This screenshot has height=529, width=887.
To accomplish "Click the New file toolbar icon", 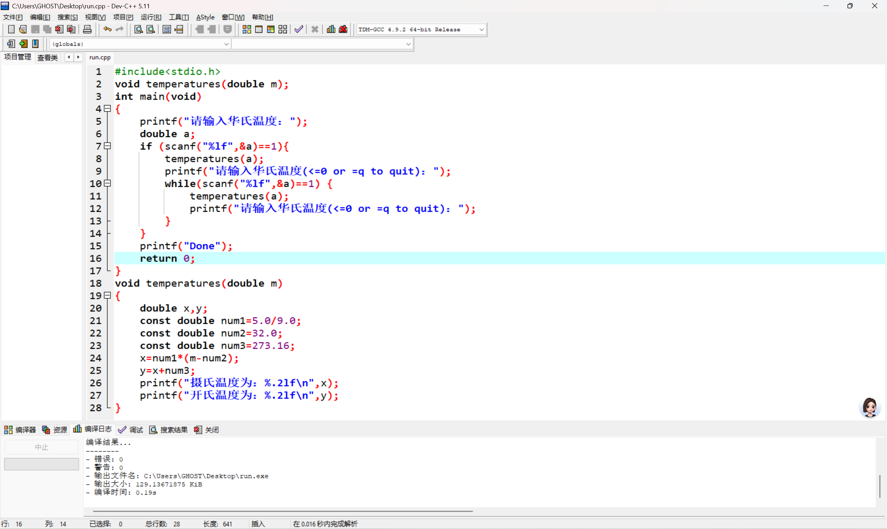I will [11, 30].
